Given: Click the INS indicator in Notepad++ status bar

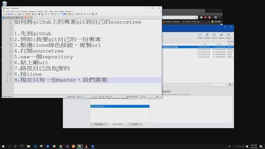Looking at the screenshot, I should 157,96.
